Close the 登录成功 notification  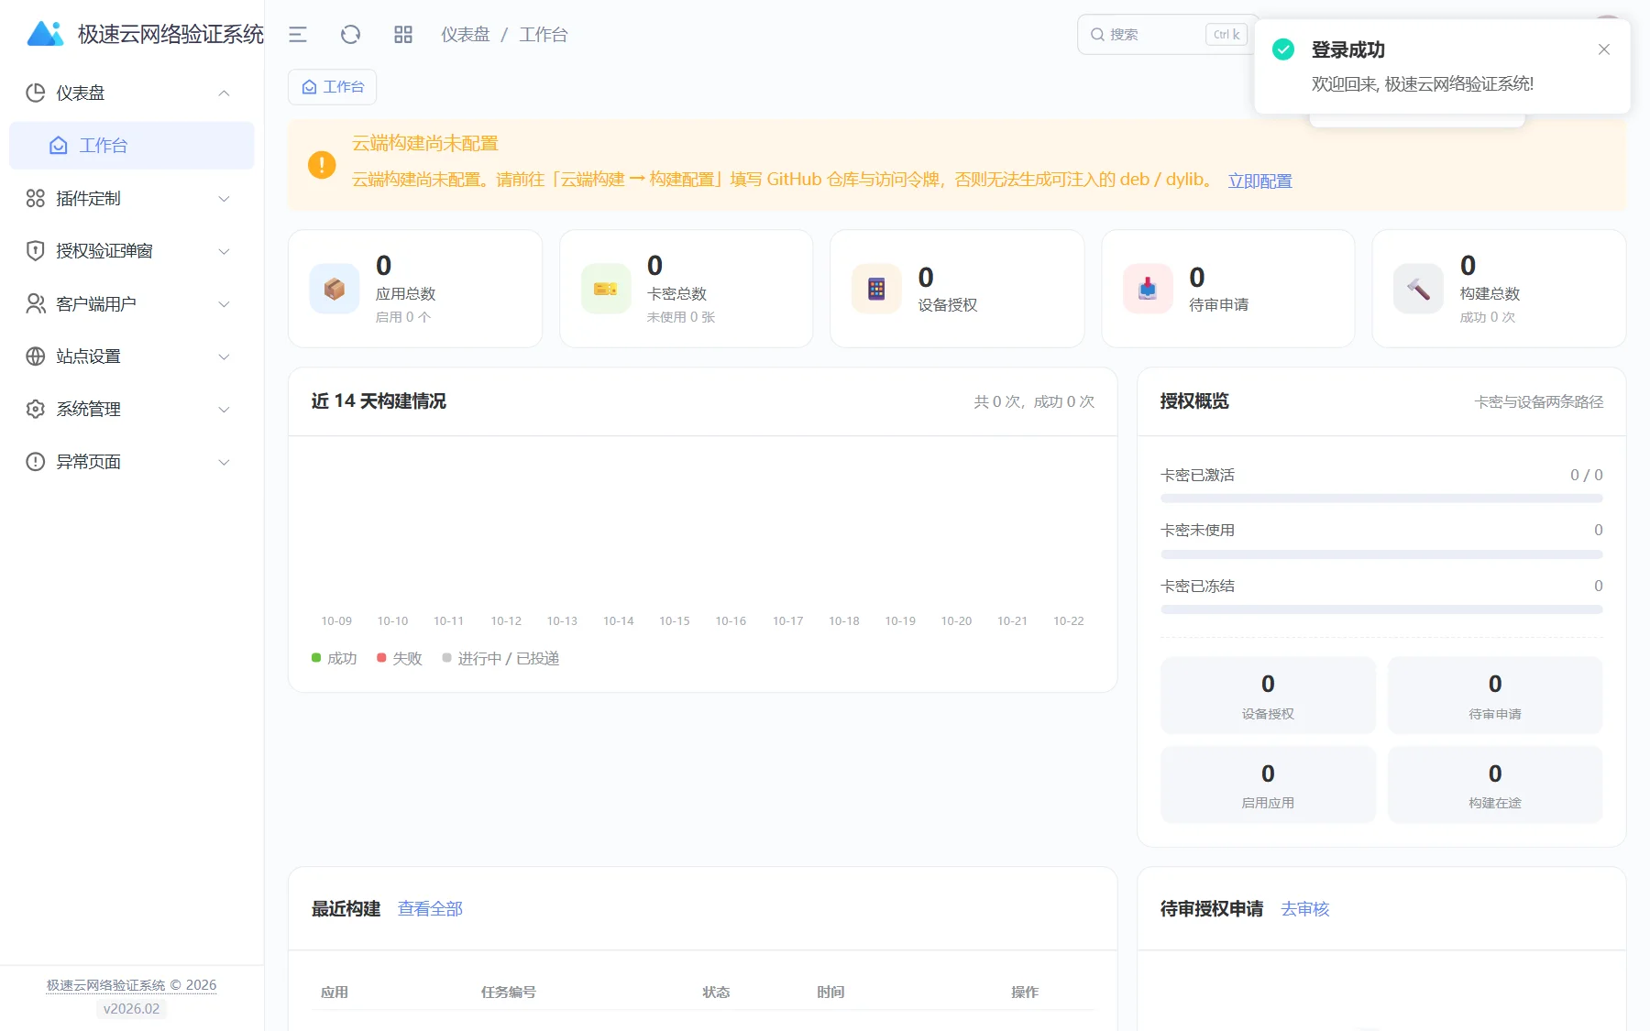coord(1603,49)
